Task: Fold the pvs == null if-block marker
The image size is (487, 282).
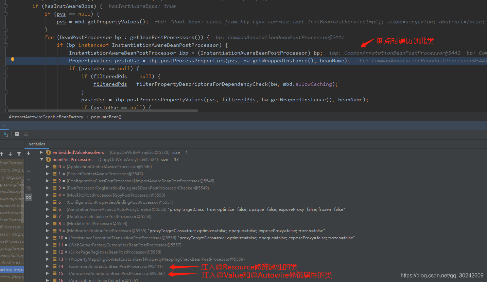Action: point(5,14)
